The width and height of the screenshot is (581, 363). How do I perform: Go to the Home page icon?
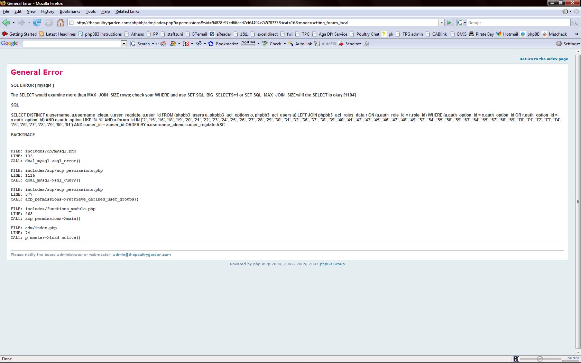click(x=61, y=23)
